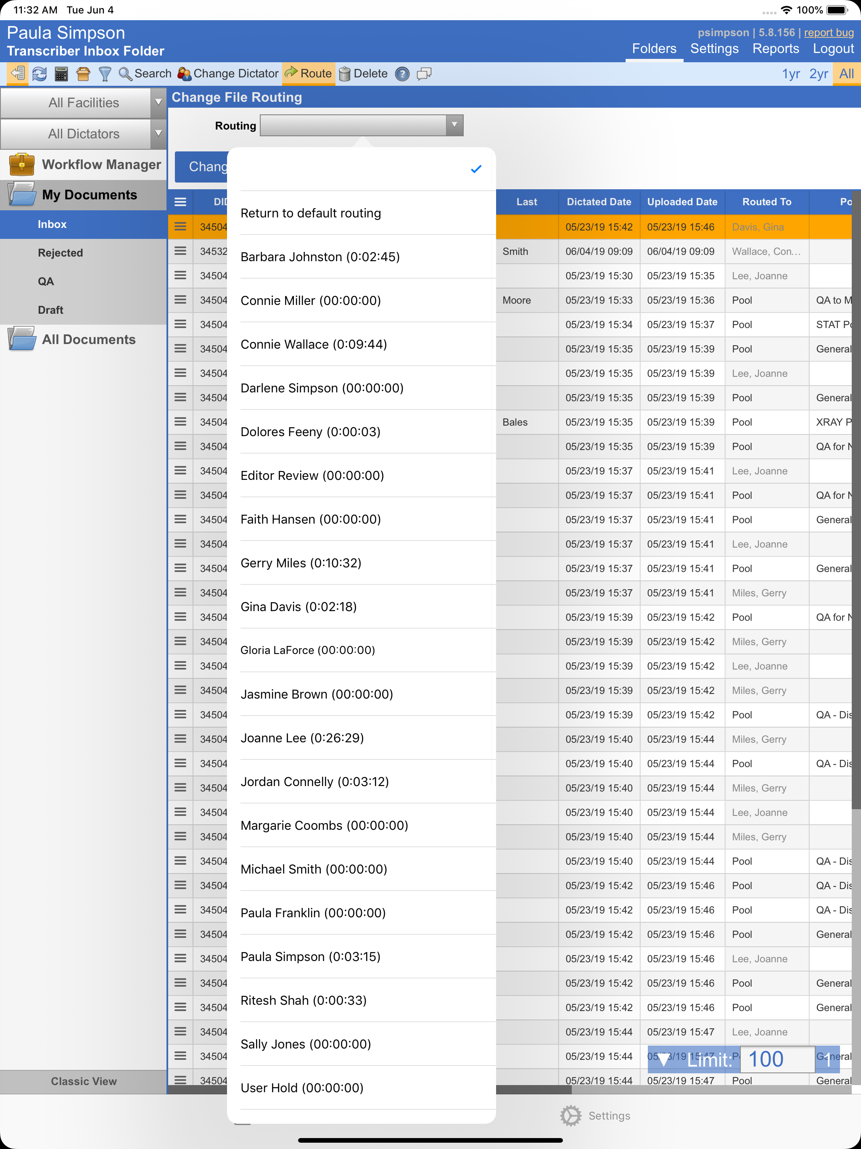Image resolution: width=861 pixels, height=1149 pixels.
Task: Open the My Documents folder
Action: tap(83, 195)
